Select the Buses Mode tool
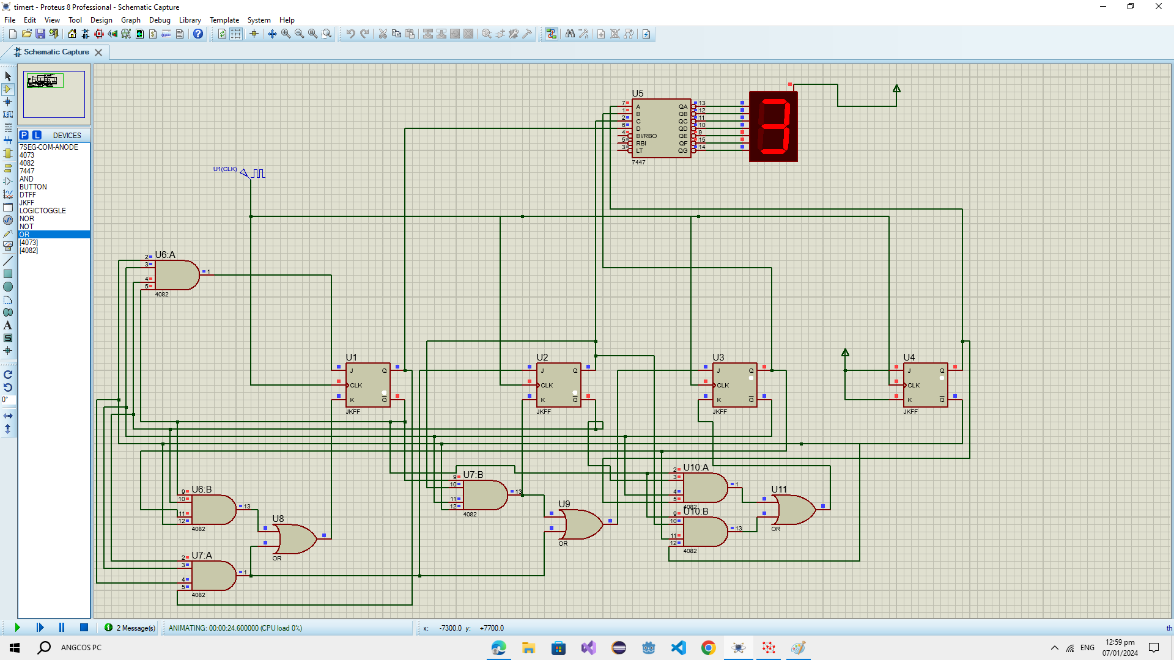Image resolution: width=1174 pixels, height=660 pixels. tap(8, 141)
